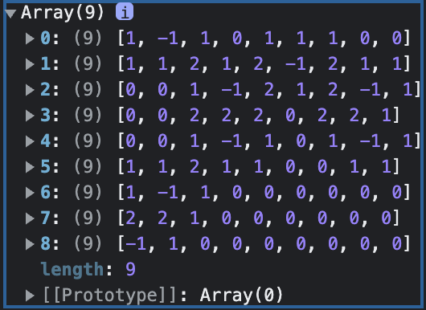Click the (9) count in row 5
This screenshot has height=310, width=426.
point(88,167)
